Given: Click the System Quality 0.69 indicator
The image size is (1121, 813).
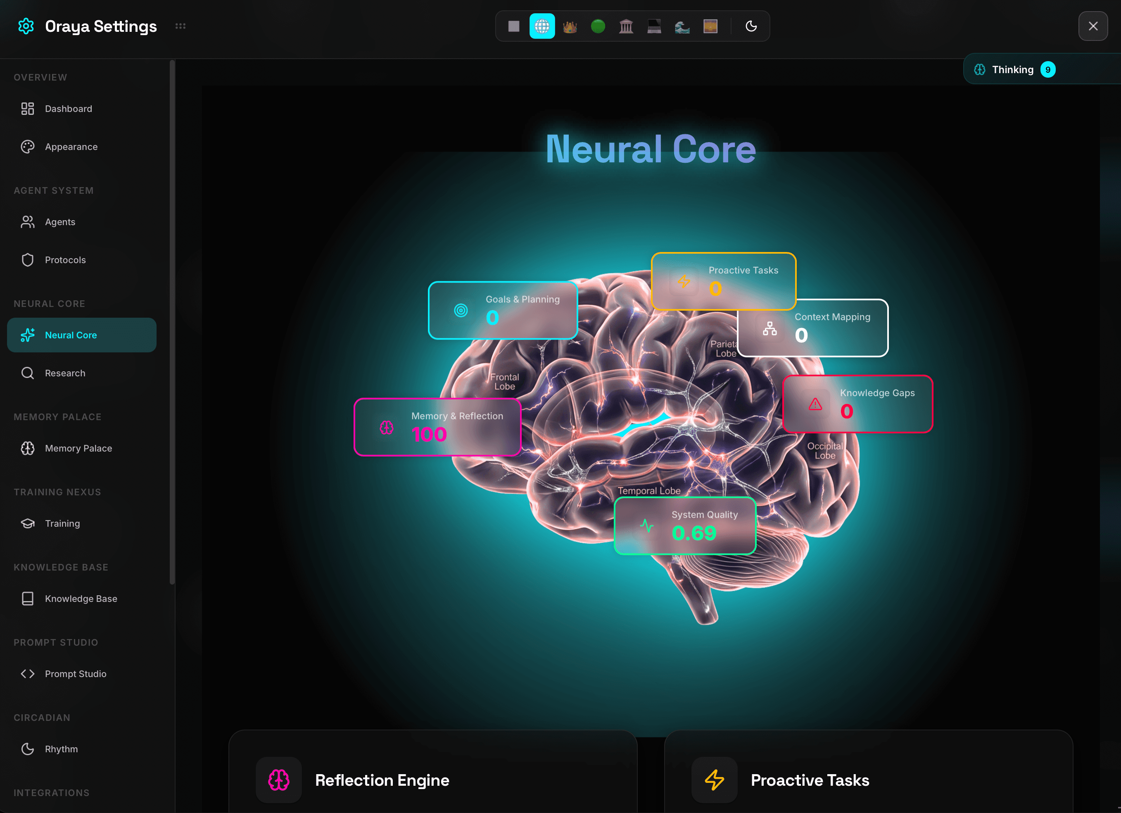Looking at the screenshot, I should pos(685,526).
